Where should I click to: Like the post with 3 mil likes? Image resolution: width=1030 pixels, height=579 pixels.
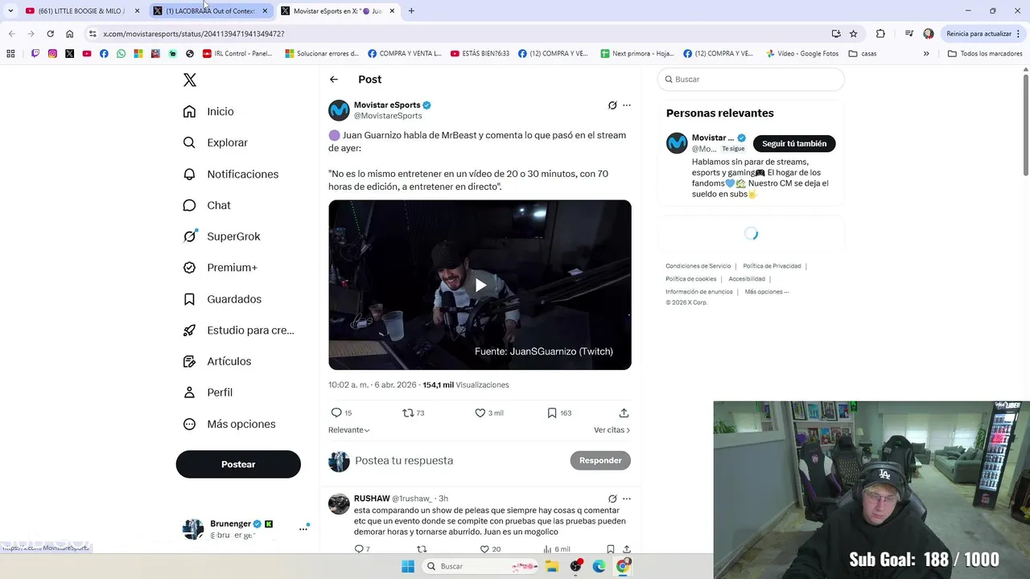(480, 413)
